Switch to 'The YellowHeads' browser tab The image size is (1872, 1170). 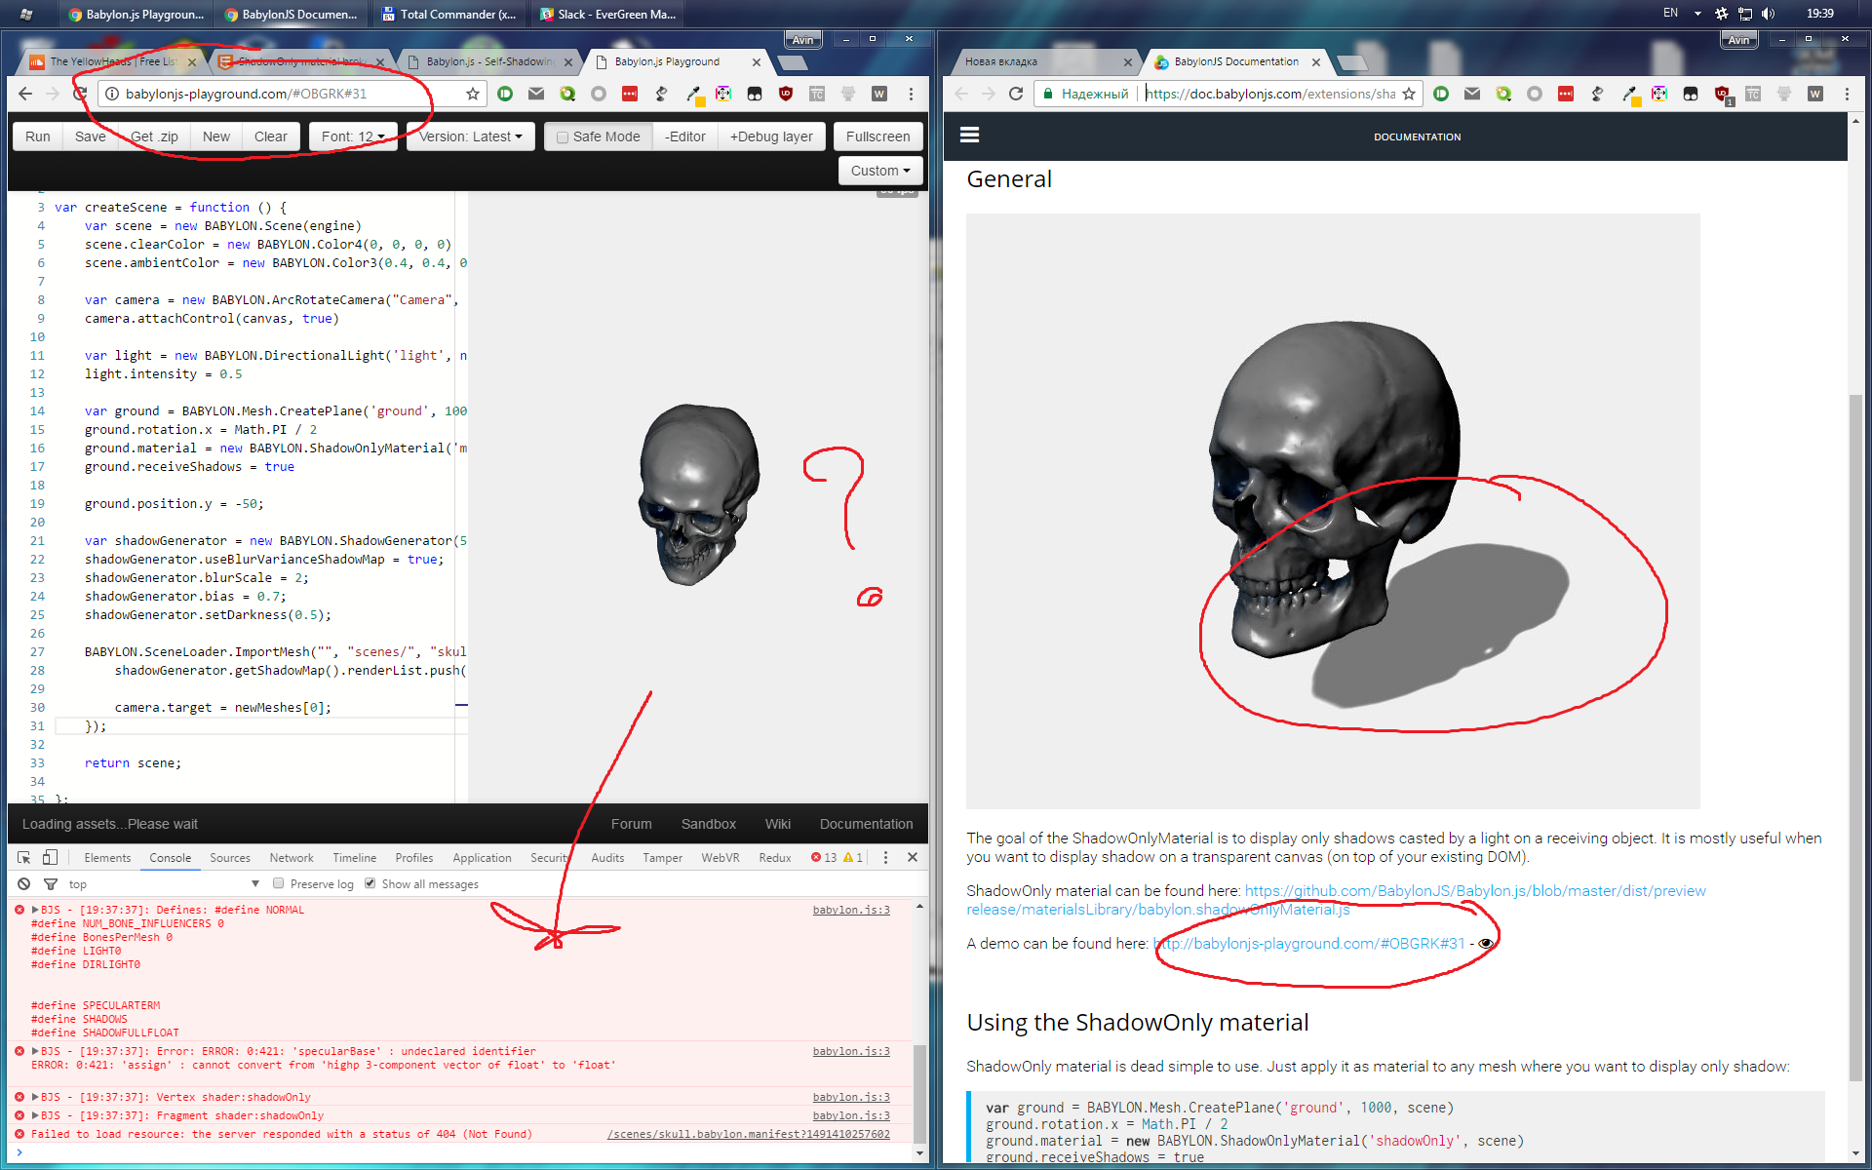pyautogui.click(x=112, y=61)
